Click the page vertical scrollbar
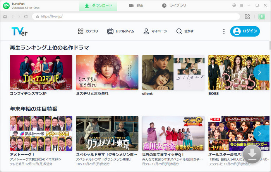The image size is (271, 172). [270, 46]
